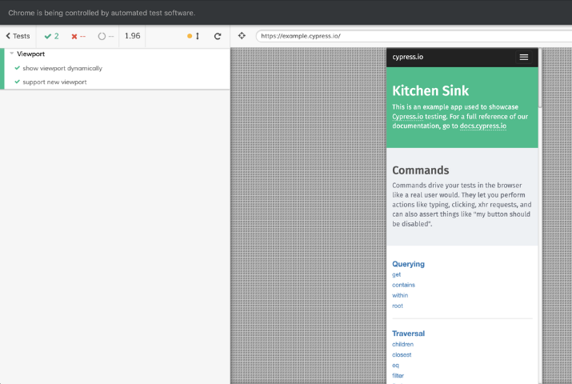Click the green check beside 'support new viewport'
572x384 pixels.
(x=17, y=82)
